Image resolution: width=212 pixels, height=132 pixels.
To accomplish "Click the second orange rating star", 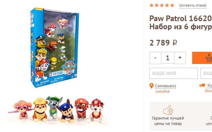I will coord(157,5).
